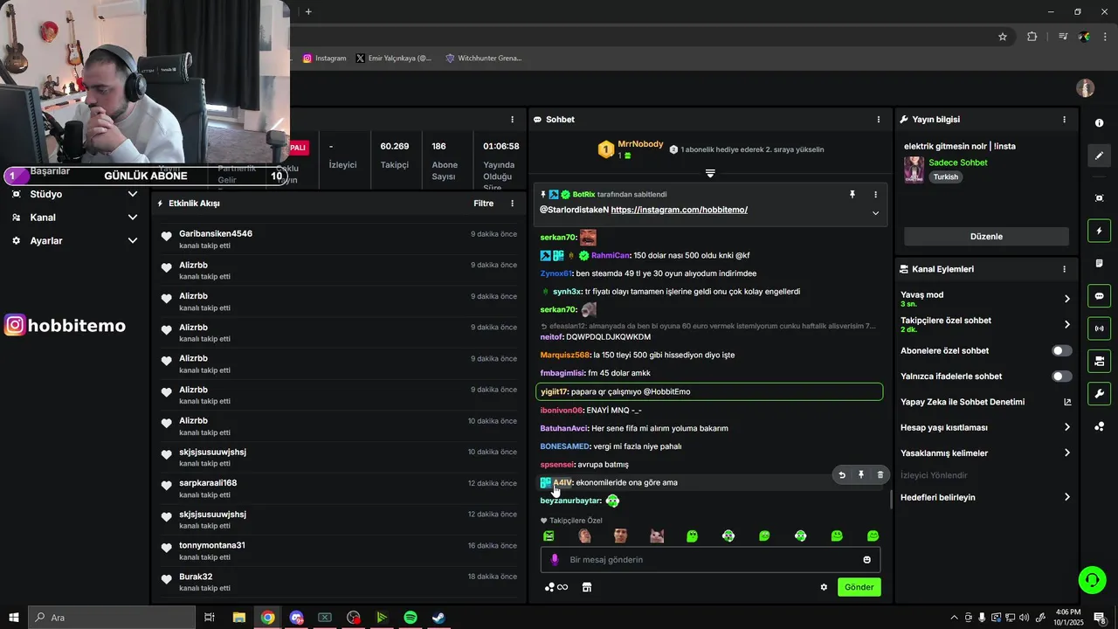Open chat settings gear icon

(x=824, y=587)
